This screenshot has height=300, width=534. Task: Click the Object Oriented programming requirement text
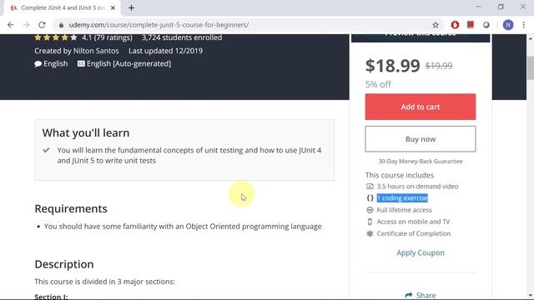(x=183, y=227)
